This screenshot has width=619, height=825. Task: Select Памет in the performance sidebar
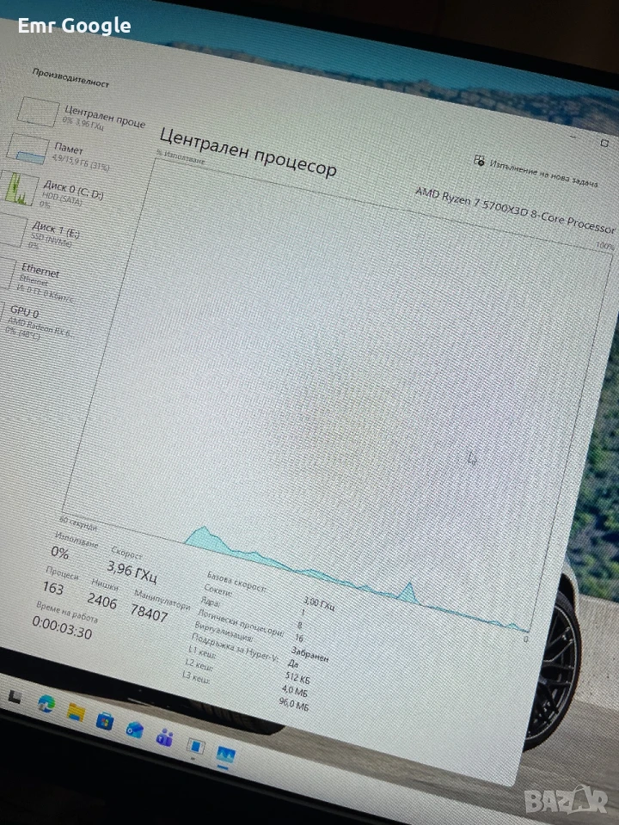click(x=59, y=153)
